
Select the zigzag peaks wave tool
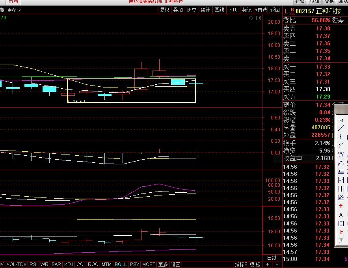[341, 163]
